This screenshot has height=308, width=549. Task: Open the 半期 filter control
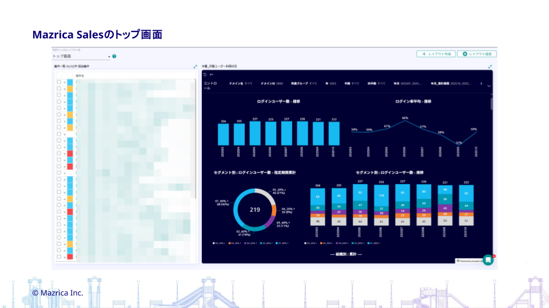click(352, 83)
